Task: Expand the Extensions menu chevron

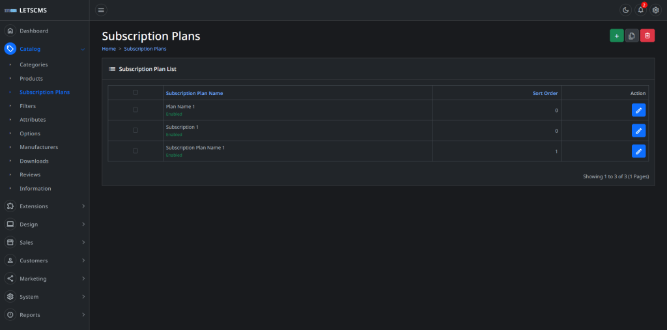Action: point(83,206)
